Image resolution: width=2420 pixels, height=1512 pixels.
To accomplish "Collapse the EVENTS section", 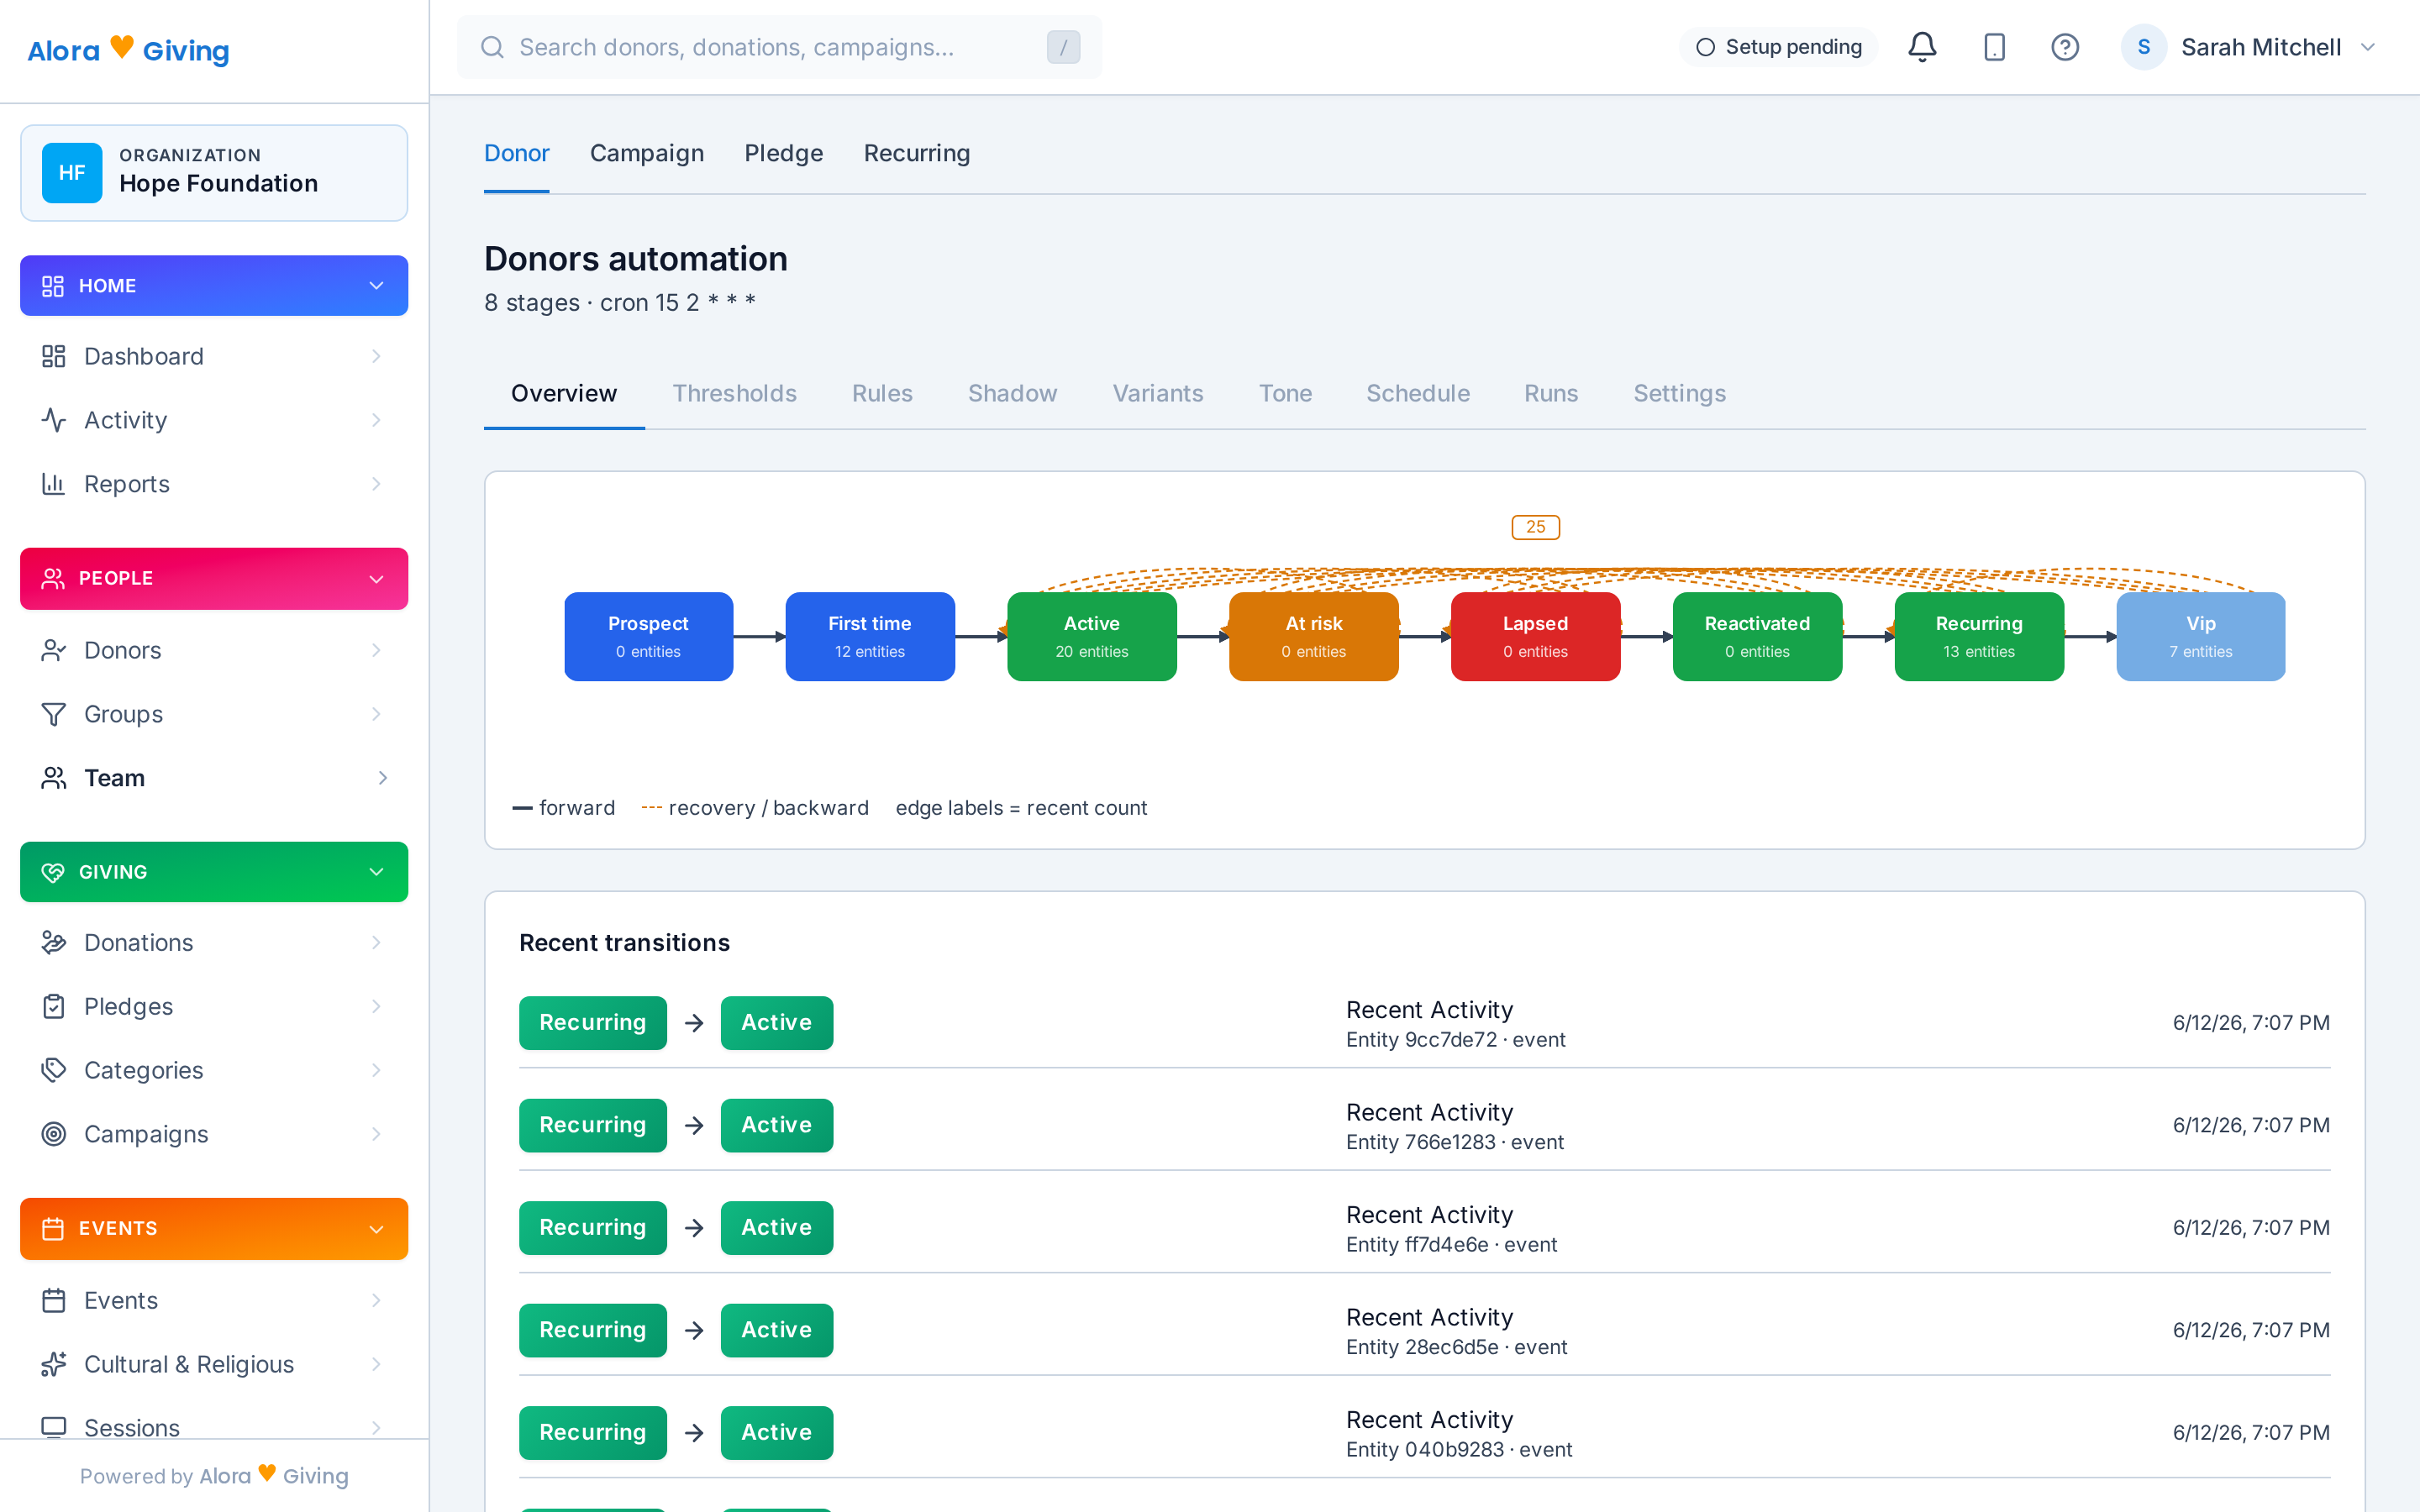I will [x=376, y=1228].
